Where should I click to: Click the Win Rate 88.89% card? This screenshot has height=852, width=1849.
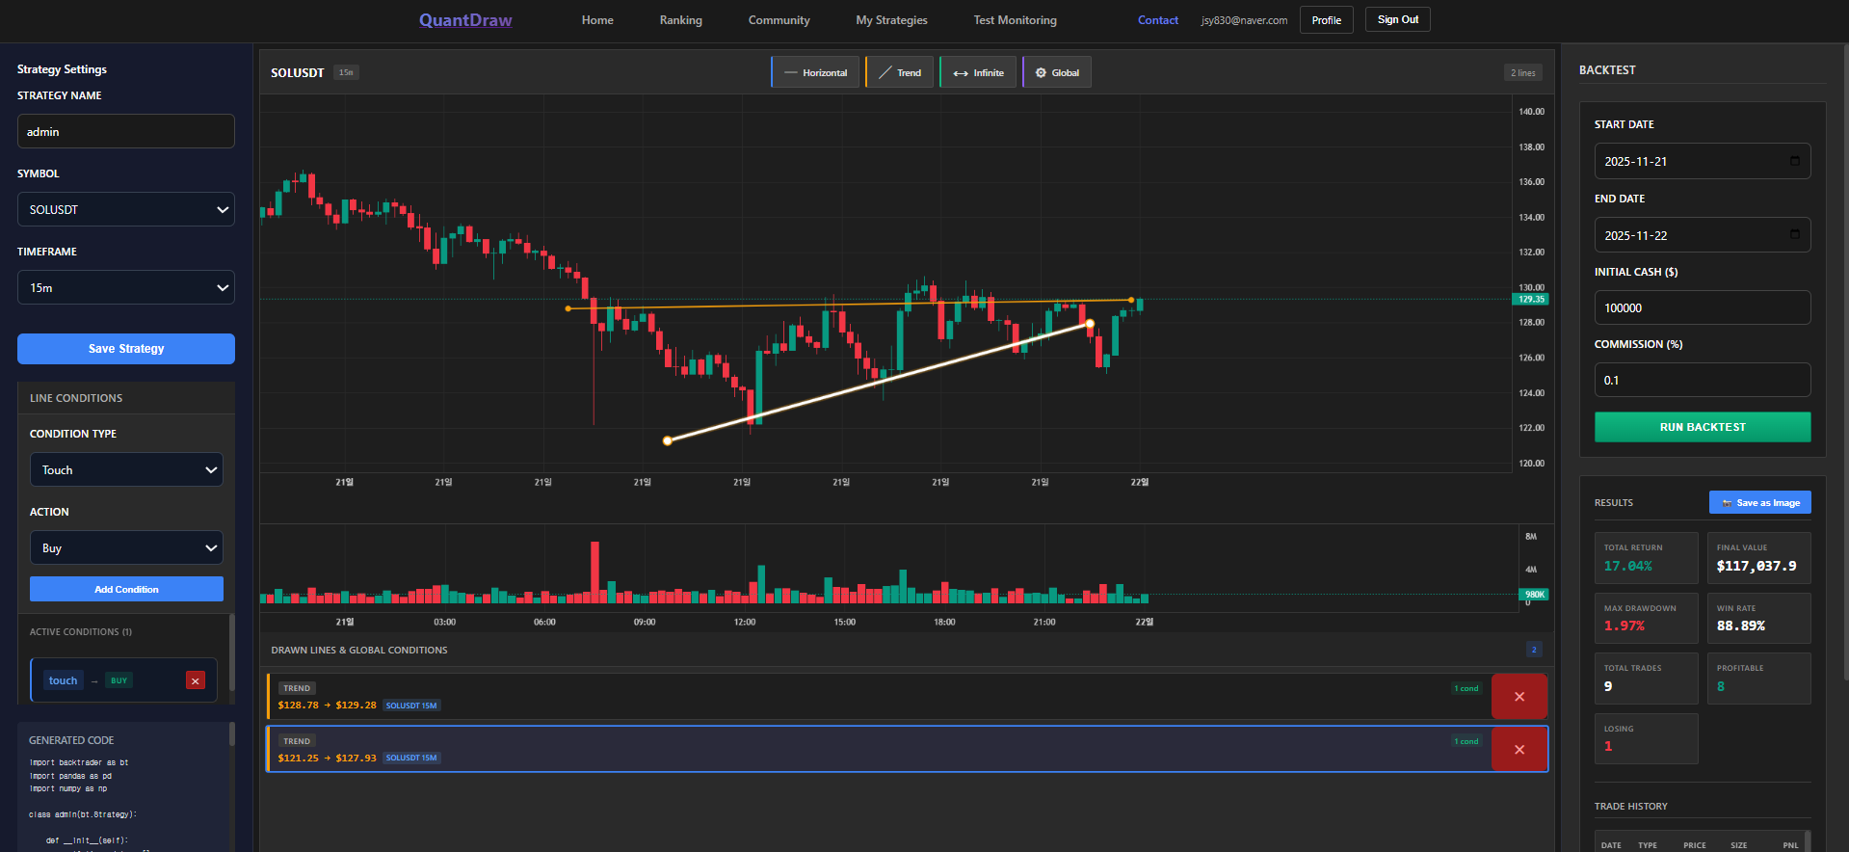pos(1759,618)
